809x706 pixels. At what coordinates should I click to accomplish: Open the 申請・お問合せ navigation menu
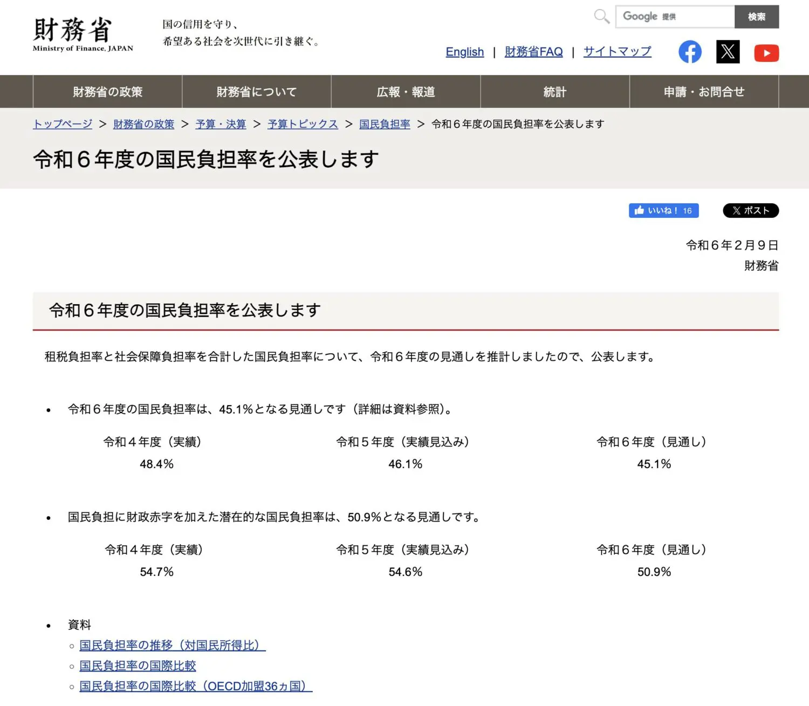point(704,92)
